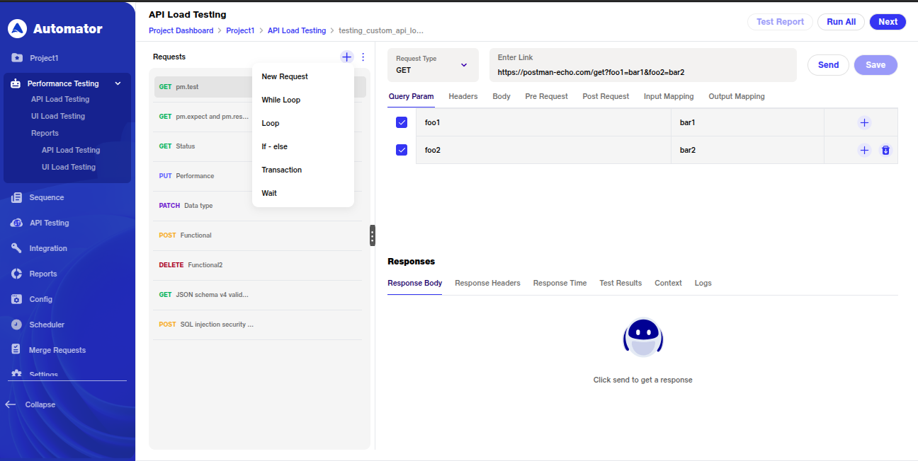The image size is (918, 461).
Task: Select POST SQL injection security request
Action: [x=257, y=325]
